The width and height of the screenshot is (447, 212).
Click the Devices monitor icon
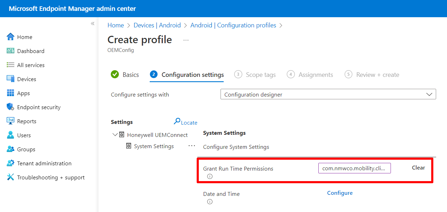point(11,79)
